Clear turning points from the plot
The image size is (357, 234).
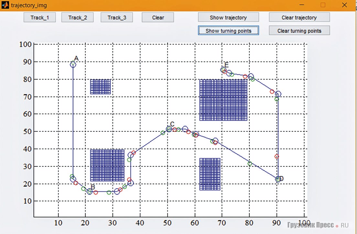[x=299, y=31]
